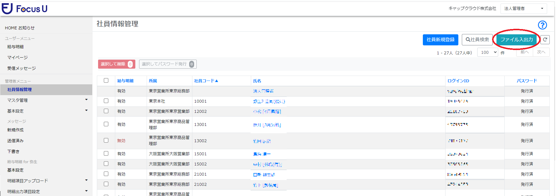
Task: Open the employee name link for code 15001
Action: [x=262, y=154]
